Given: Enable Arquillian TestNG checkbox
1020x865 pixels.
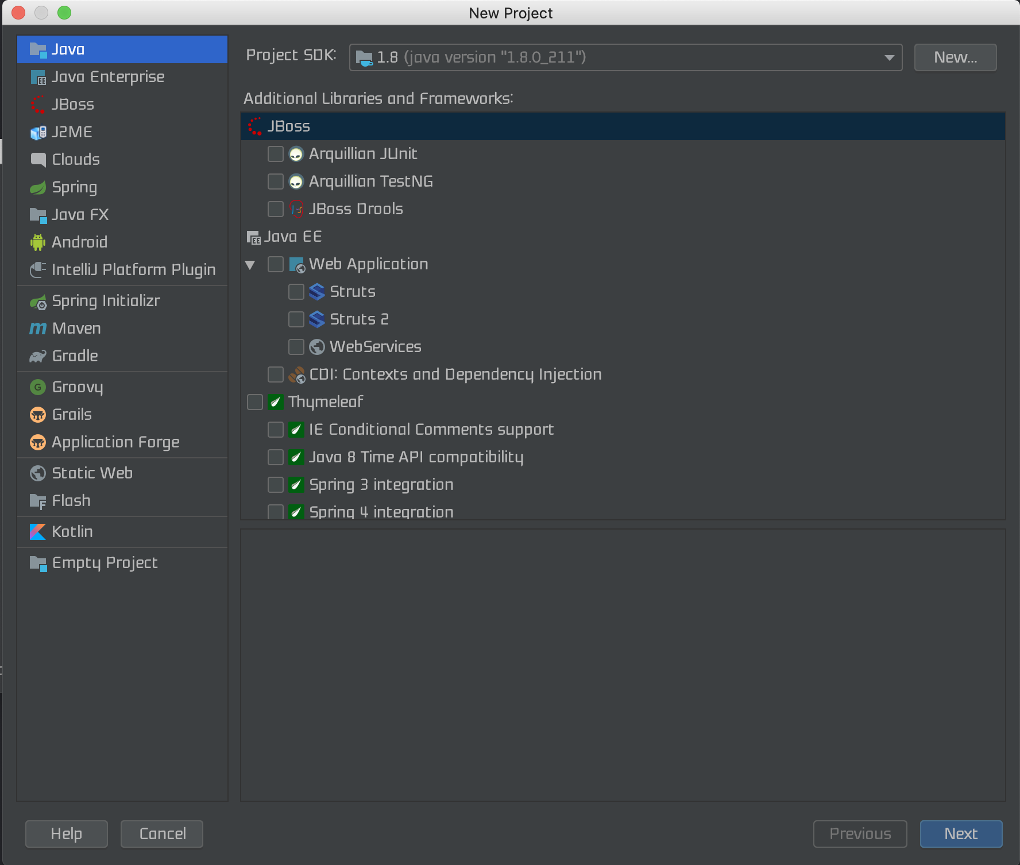Looking at the screenshot, I should click(276, 182).
